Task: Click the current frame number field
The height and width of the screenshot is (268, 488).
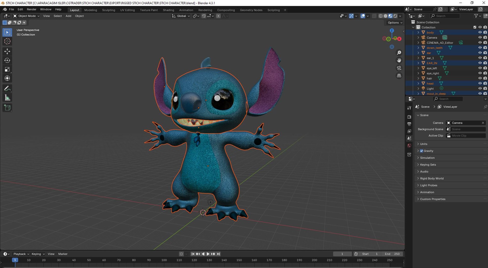Action: coord(342,254)
